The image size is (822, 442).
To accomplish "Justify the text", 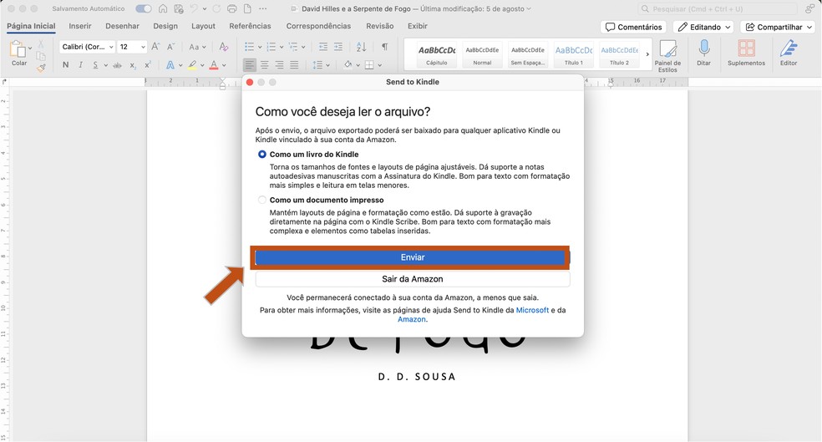I will (294, 65).
